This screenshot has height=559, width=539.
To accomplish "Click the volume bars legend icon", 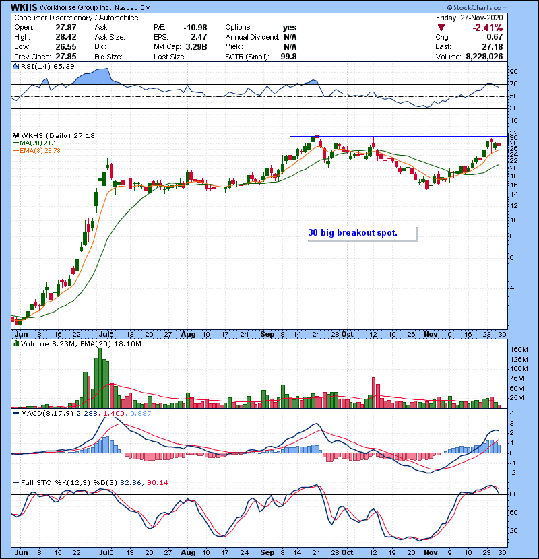I will coord(15,343).
